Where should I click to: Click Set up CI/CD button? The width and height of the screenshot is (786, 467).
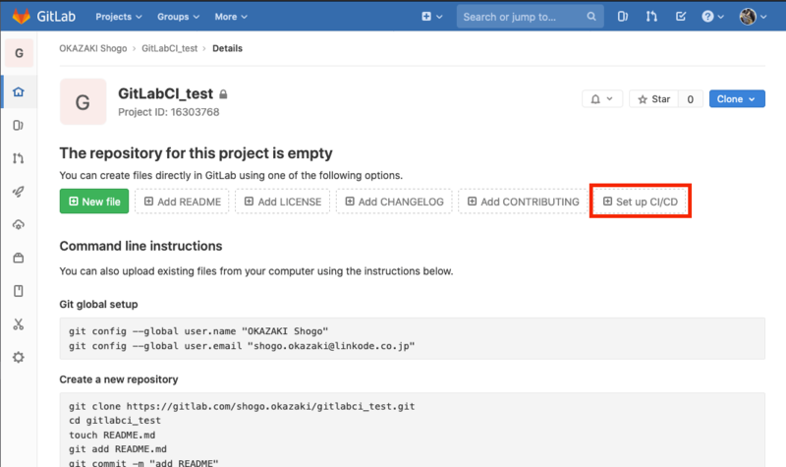click(x=641, y=202)
